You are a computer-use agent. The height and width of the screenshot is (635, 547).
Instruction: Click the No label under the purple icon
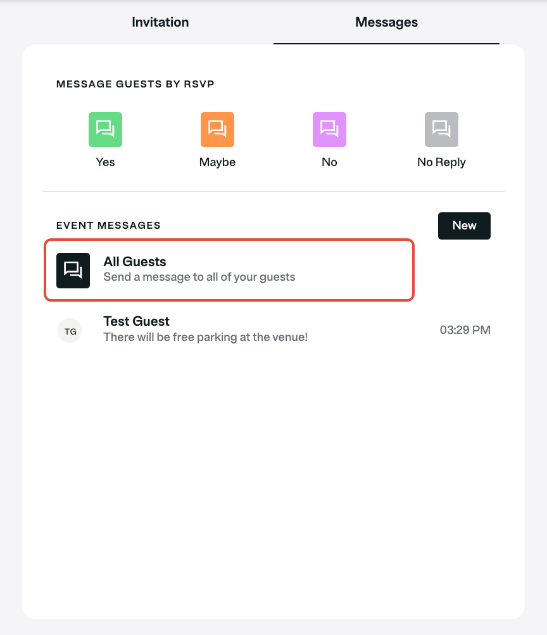pyautogui.click(x=329, y=162)
